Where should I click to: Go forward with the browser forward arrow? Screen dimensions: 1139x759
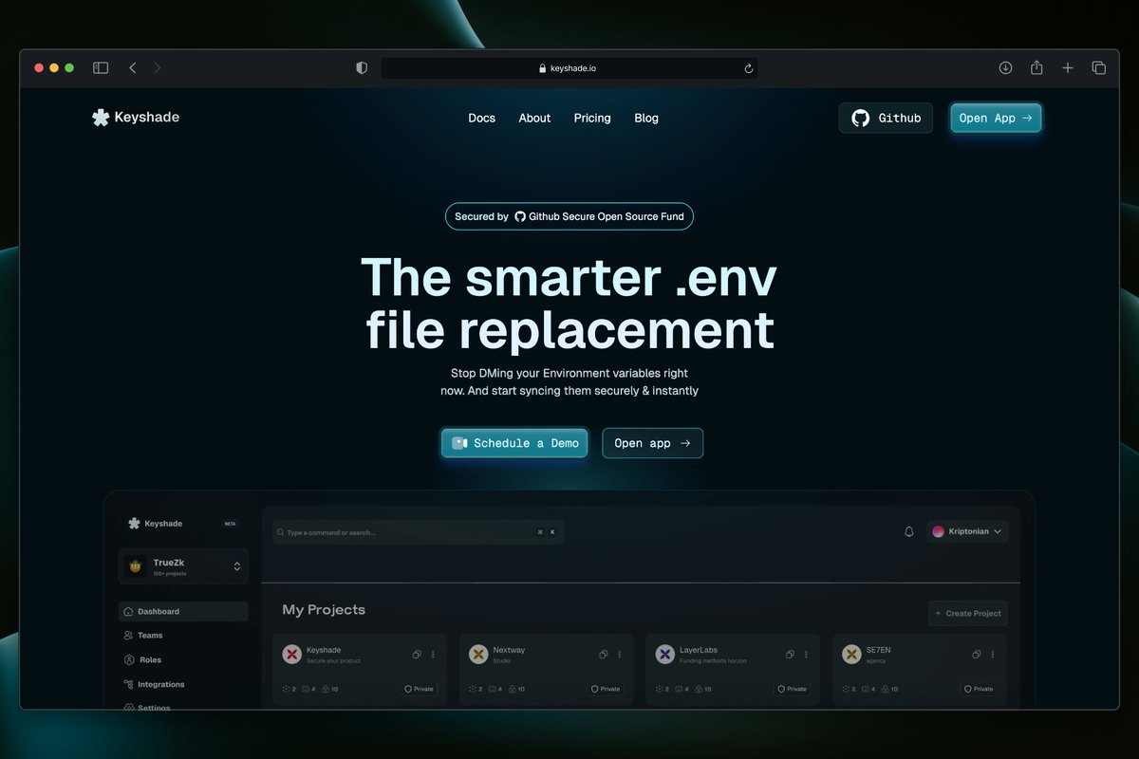point(158,67)
